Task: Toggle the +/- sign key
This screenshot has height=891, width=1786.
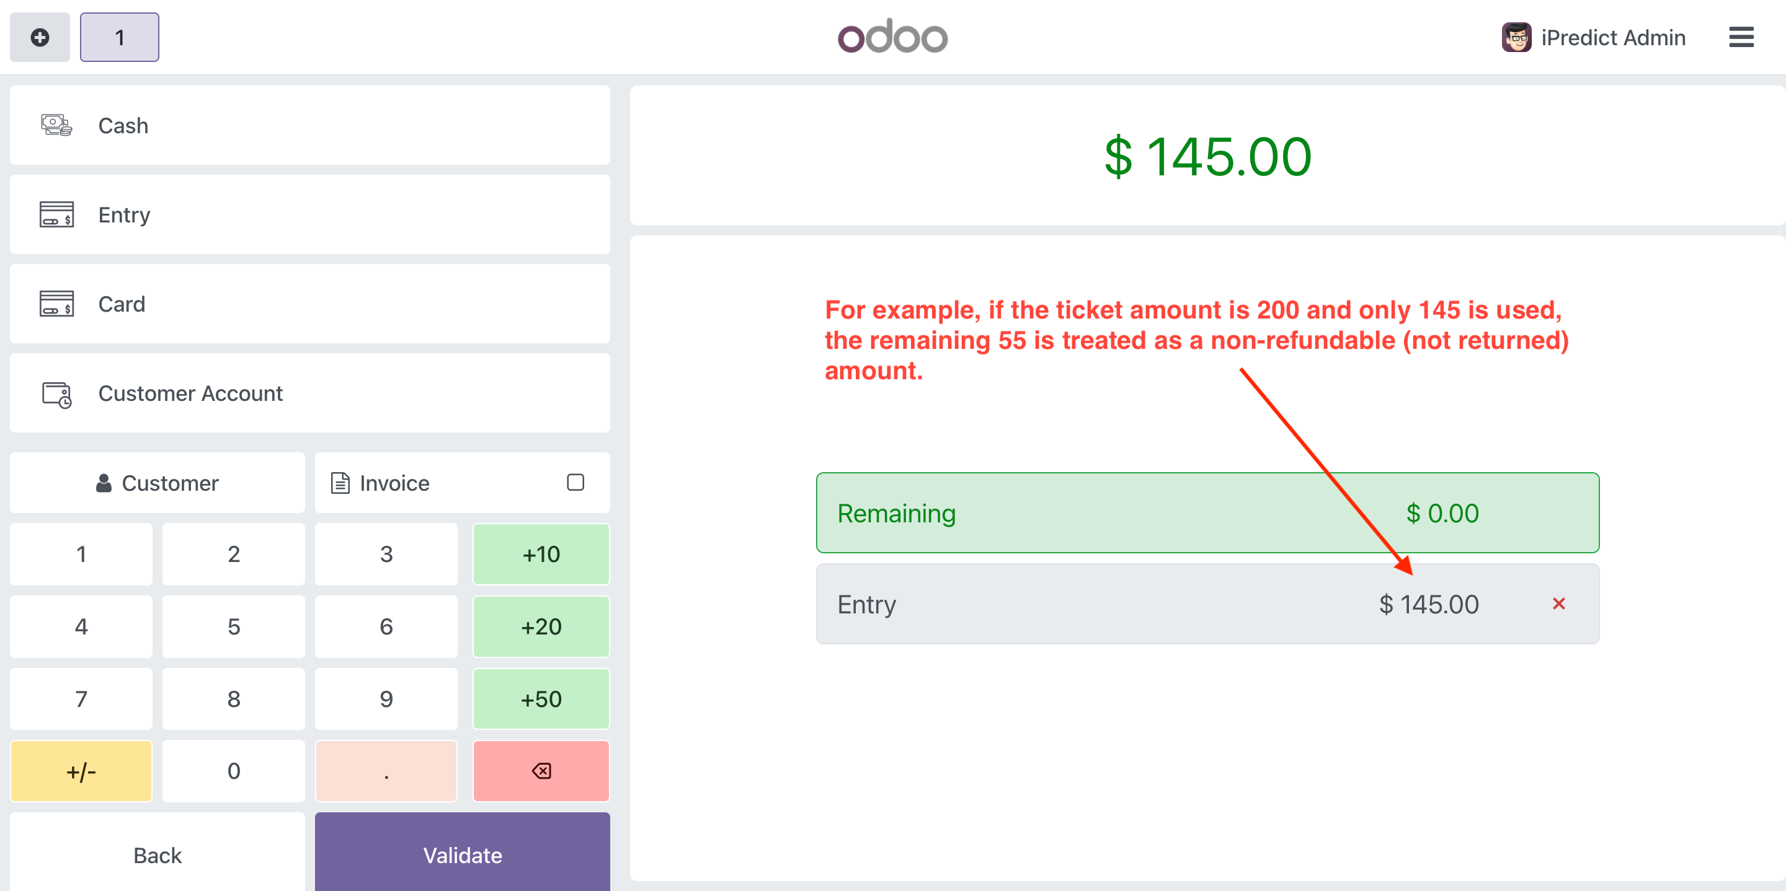Action: pos(81,771)
